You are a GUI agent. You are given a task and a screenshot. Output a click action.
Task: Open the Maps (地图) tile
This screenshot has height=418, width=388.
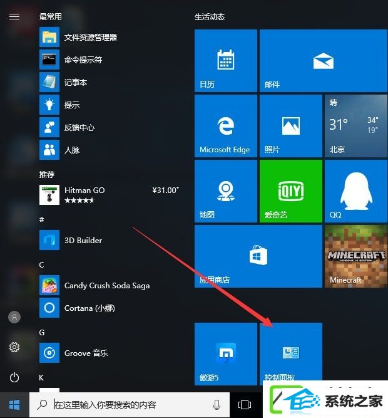tap(226, 191)
